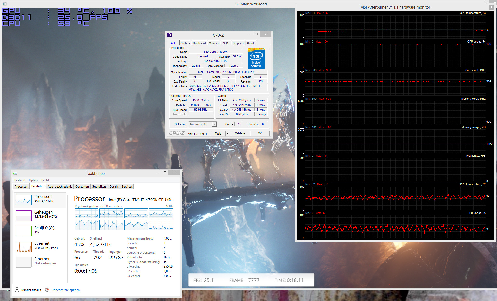497x301 pixels.
Task: Switch to the Processen tab
Action: pyautogui.click(x=21, y=187)
